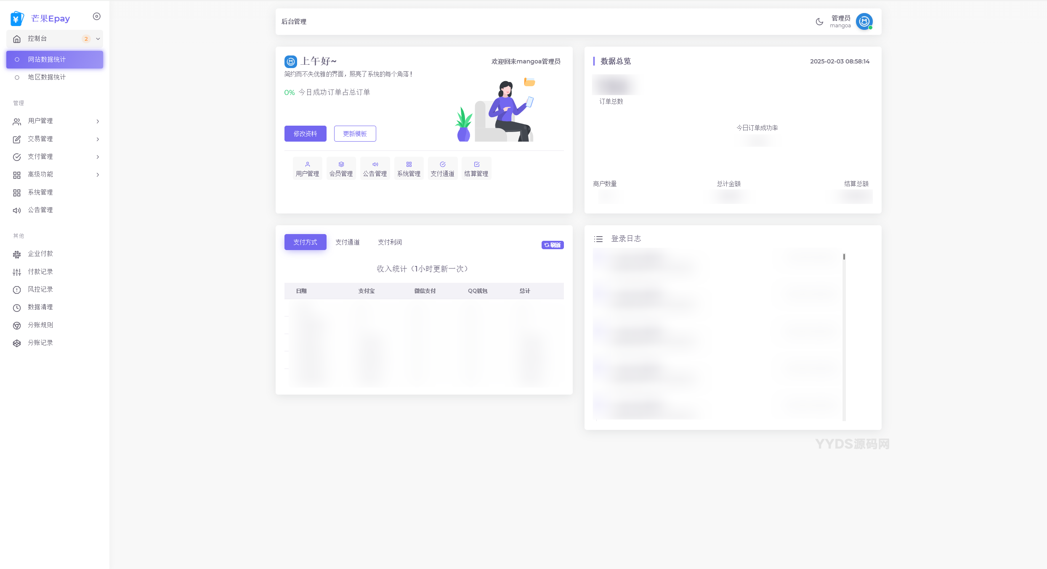Switch to 支付通道 tab

(347, 242)
